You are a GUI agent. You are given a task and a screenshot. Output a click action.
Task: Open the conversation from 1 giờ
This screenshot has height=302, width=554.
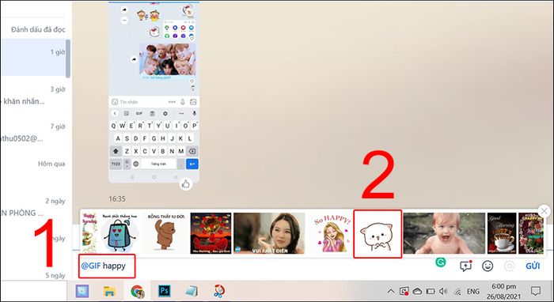(34, 58)
